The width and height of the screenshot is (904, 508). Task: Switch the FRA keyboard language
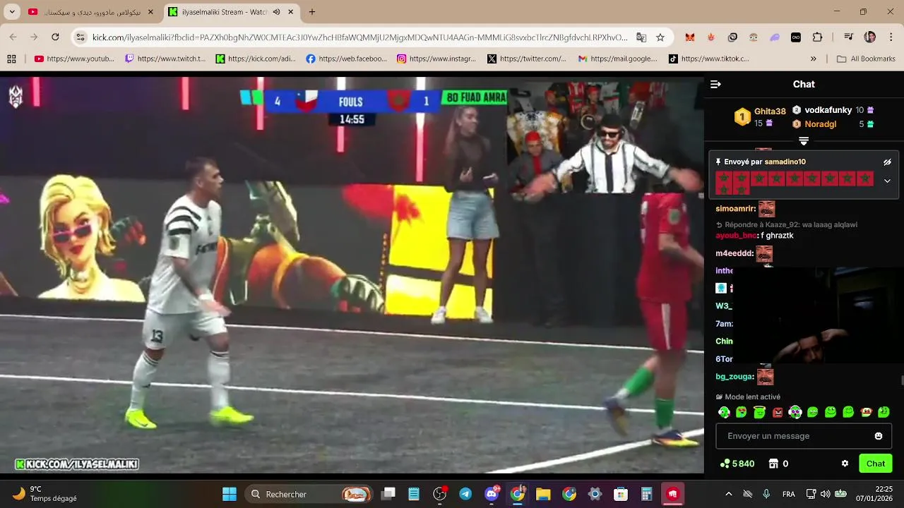[789, 494]
